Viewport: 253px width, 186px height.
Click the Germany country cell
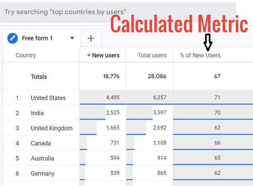(x=43, y=174)
